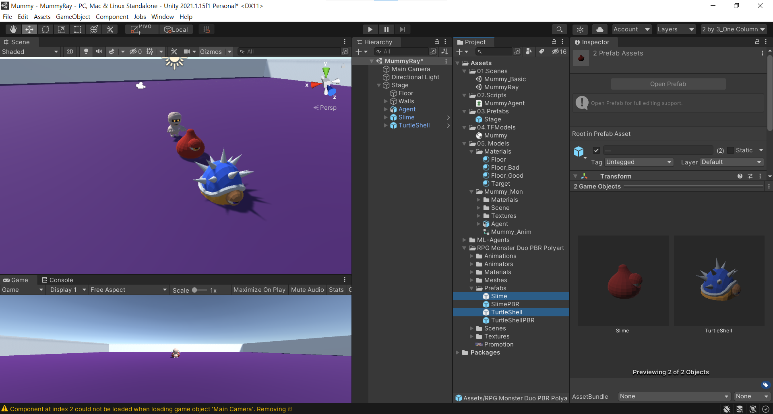Click Hierarchy create plus button

coord(362,51)
